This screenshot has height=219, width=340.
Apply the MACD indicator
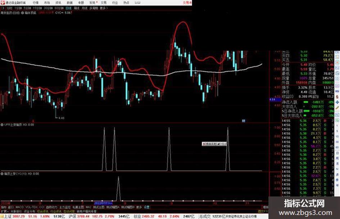click(x=19, y=207)
